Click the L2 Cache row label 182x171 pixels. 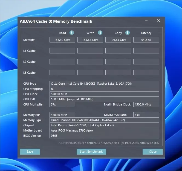pos(29,62)
